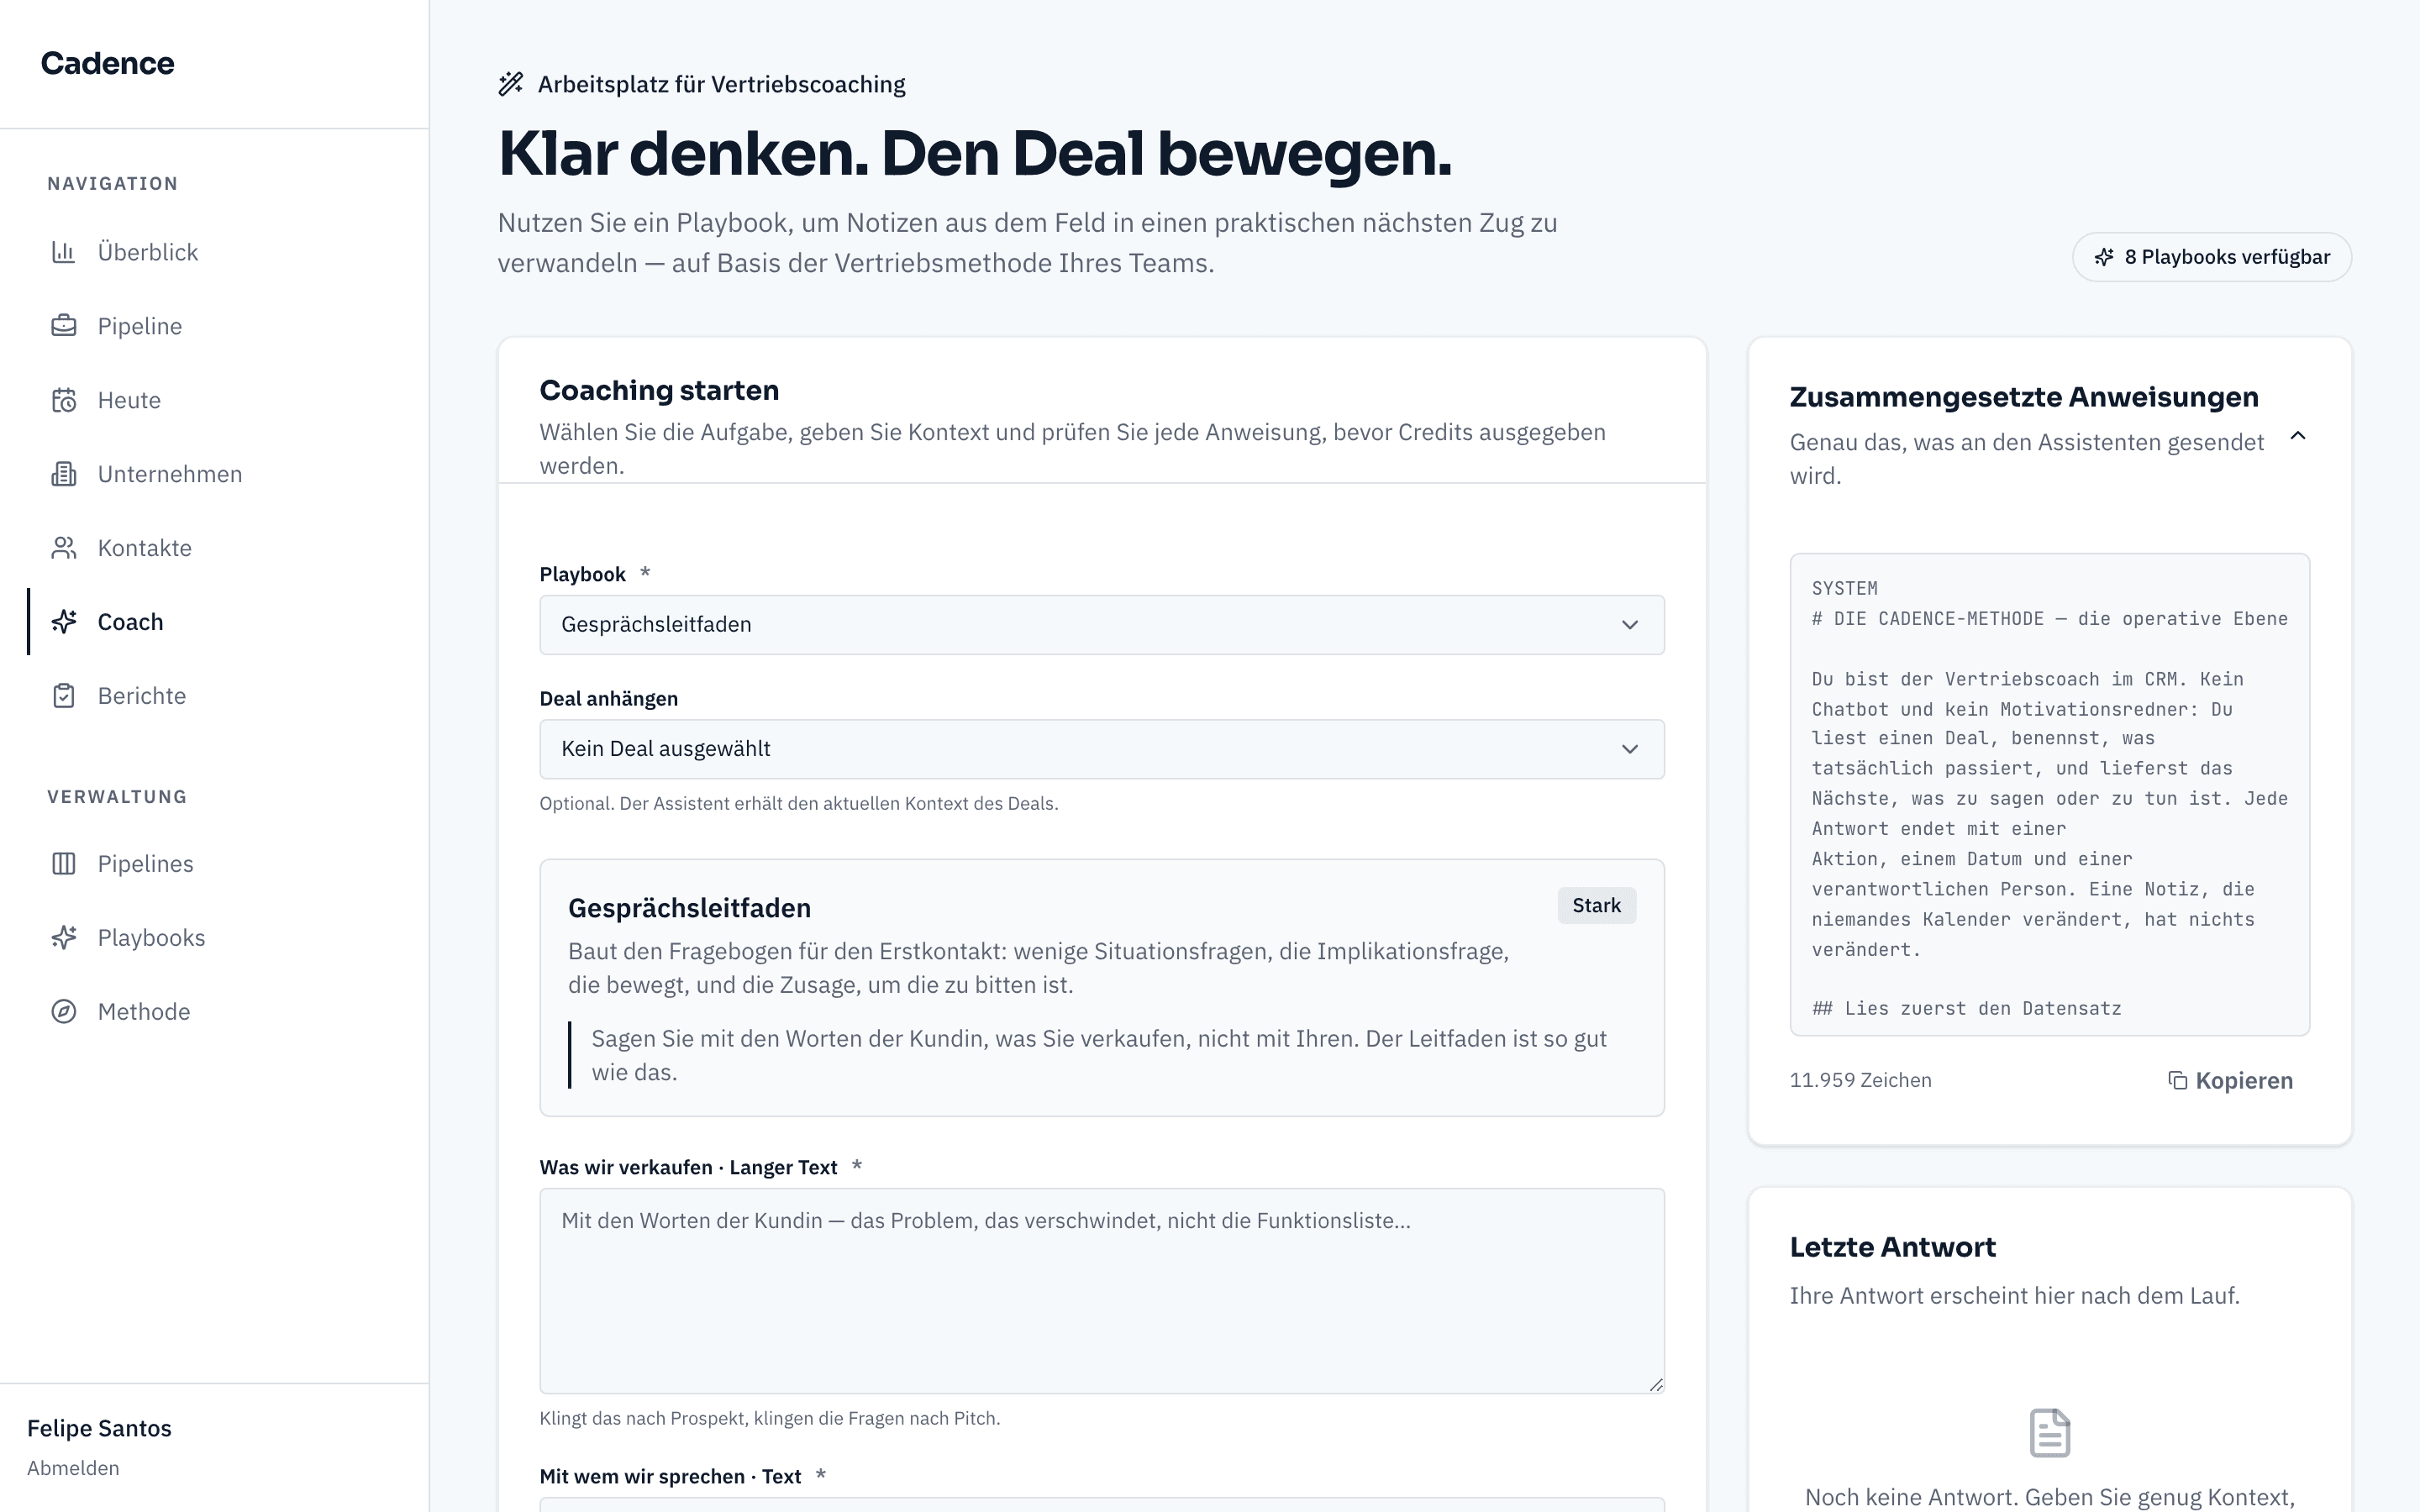Click the Coaching starten heading
The image size is (2420, 1512).
[659, 390]
